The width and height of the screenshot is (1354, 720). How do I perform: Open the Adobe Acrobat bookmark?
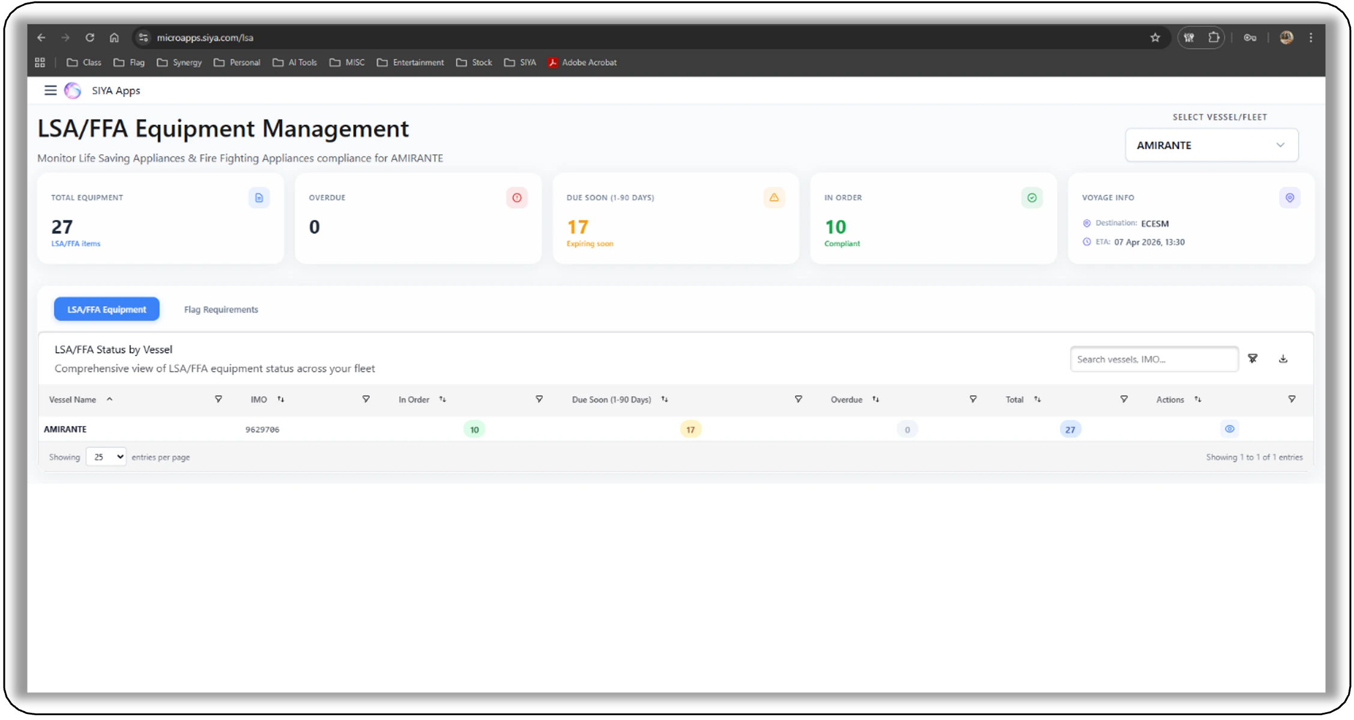click(582, 62)
